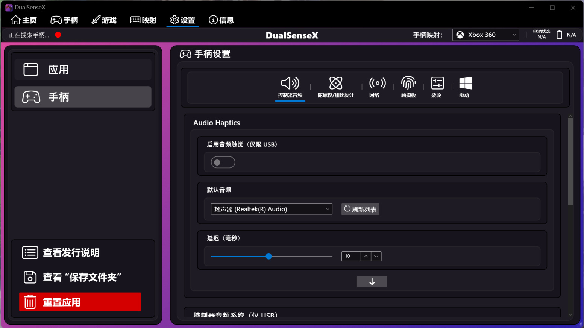Go to the 映射 mapping tab
This screenshot has width=584, height=328.
click(x=143, y=20)
